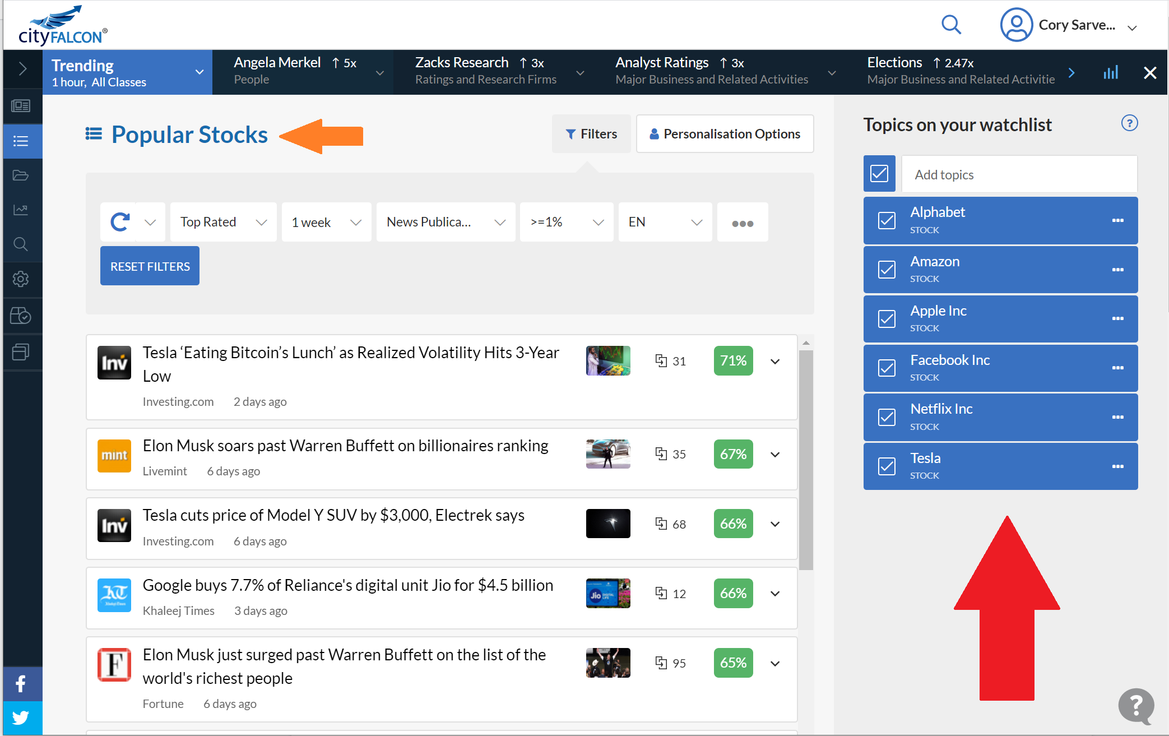Viewport: 1169px width, 736px height.
Task: Go to CityFALCON home logo
Action: coord(62,25)
